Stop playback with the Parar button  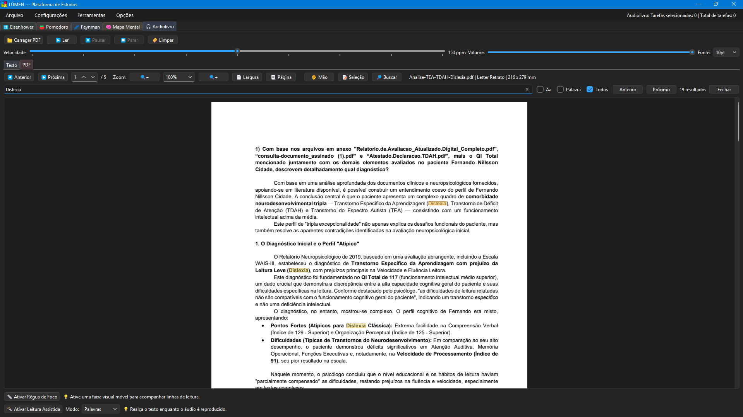pos(129,40)
